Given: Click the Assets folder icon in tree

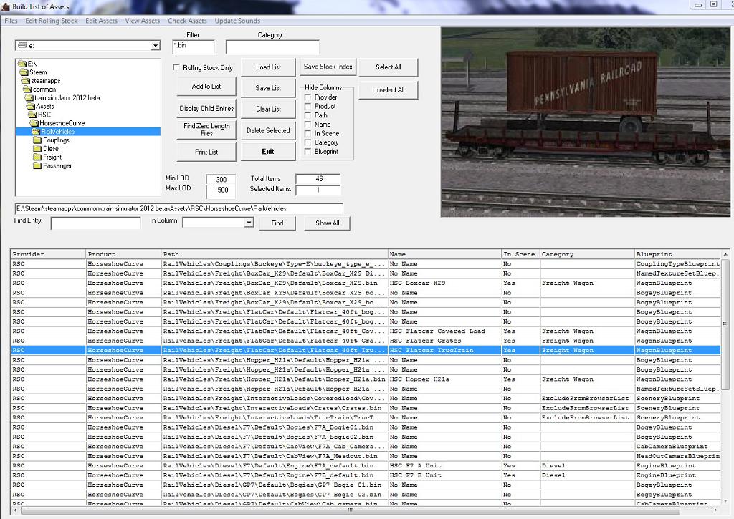Looking at the screenshot, I should [x=31, y=106].
